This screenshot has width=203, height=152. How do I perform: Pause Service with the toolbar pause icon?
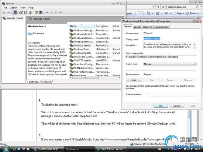click(x=56, y=13)
